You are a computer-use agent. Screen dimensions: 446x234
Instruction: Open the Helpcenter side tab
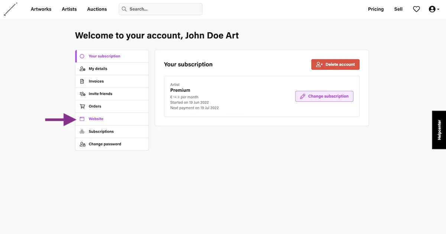click(439, 130)
